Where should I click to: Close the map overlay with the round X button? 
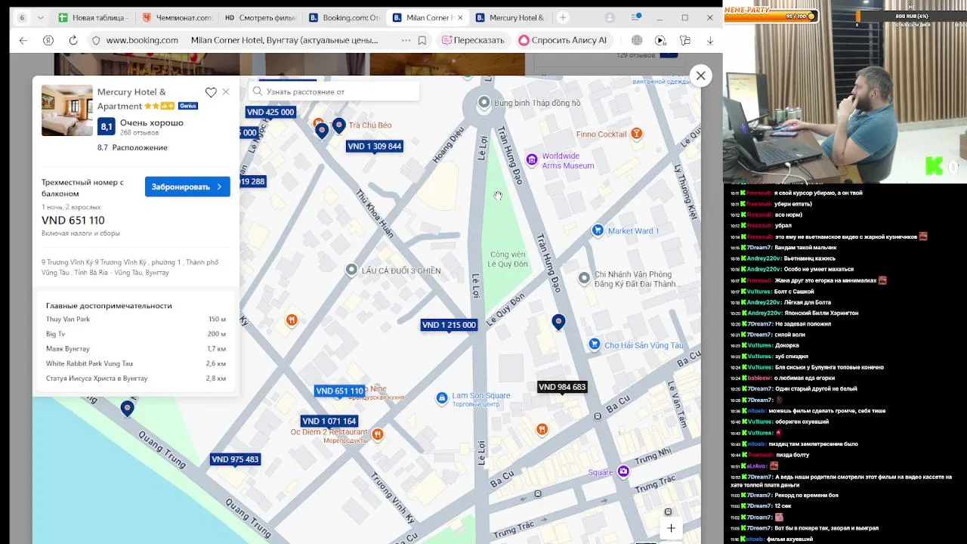tap(700, 76)
